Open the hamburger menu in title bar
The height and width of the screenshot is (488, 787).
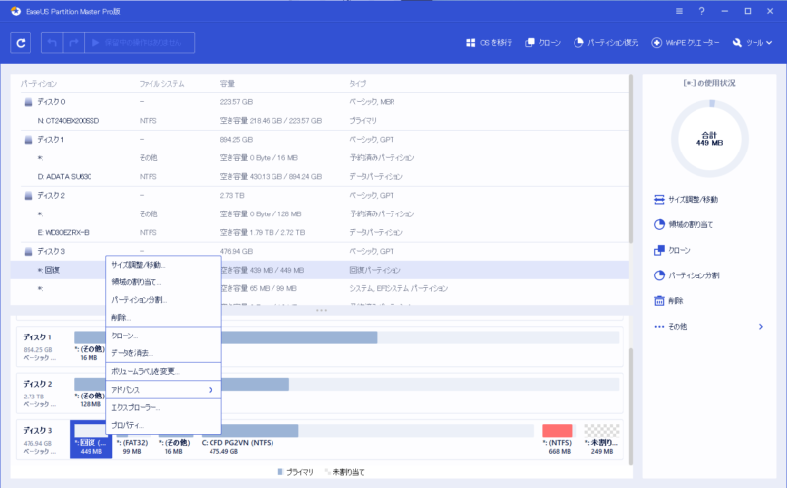pos(679,11)
